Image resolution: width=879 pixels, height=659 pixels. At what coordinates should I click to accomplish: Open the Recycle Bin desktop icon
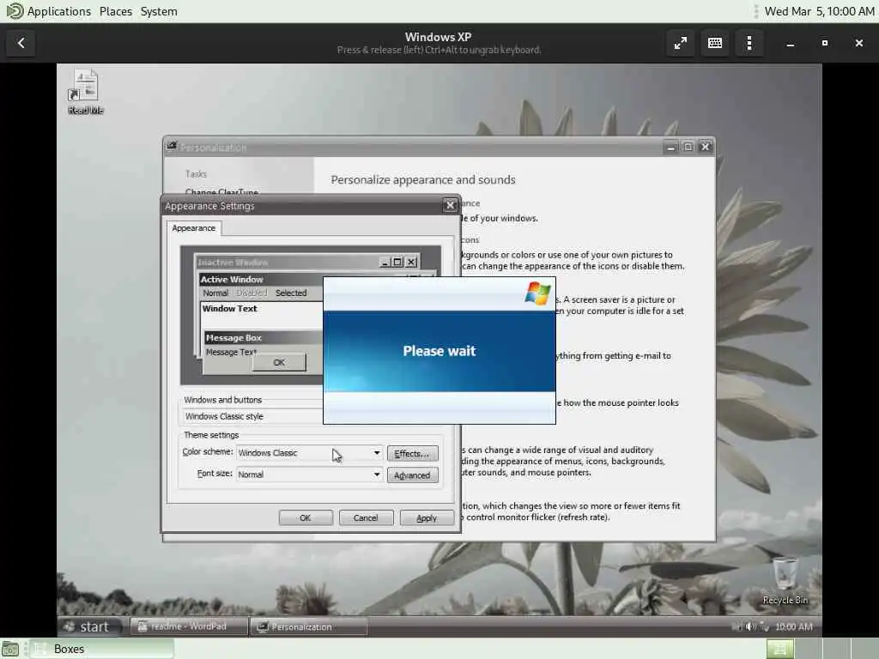(785, 581)
